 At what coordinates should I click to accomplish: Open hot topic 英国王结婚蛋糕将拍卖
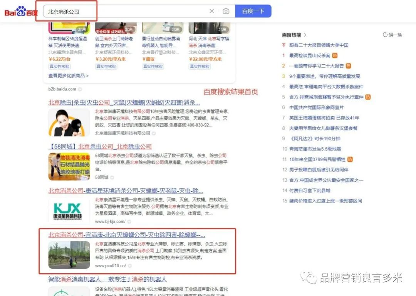tap(324, 118)
